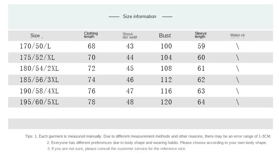Image resolution: width=279 pixels, height=156 pixels.
Task: Click the shoulder width value 45
Action: [x=130, y=69]
